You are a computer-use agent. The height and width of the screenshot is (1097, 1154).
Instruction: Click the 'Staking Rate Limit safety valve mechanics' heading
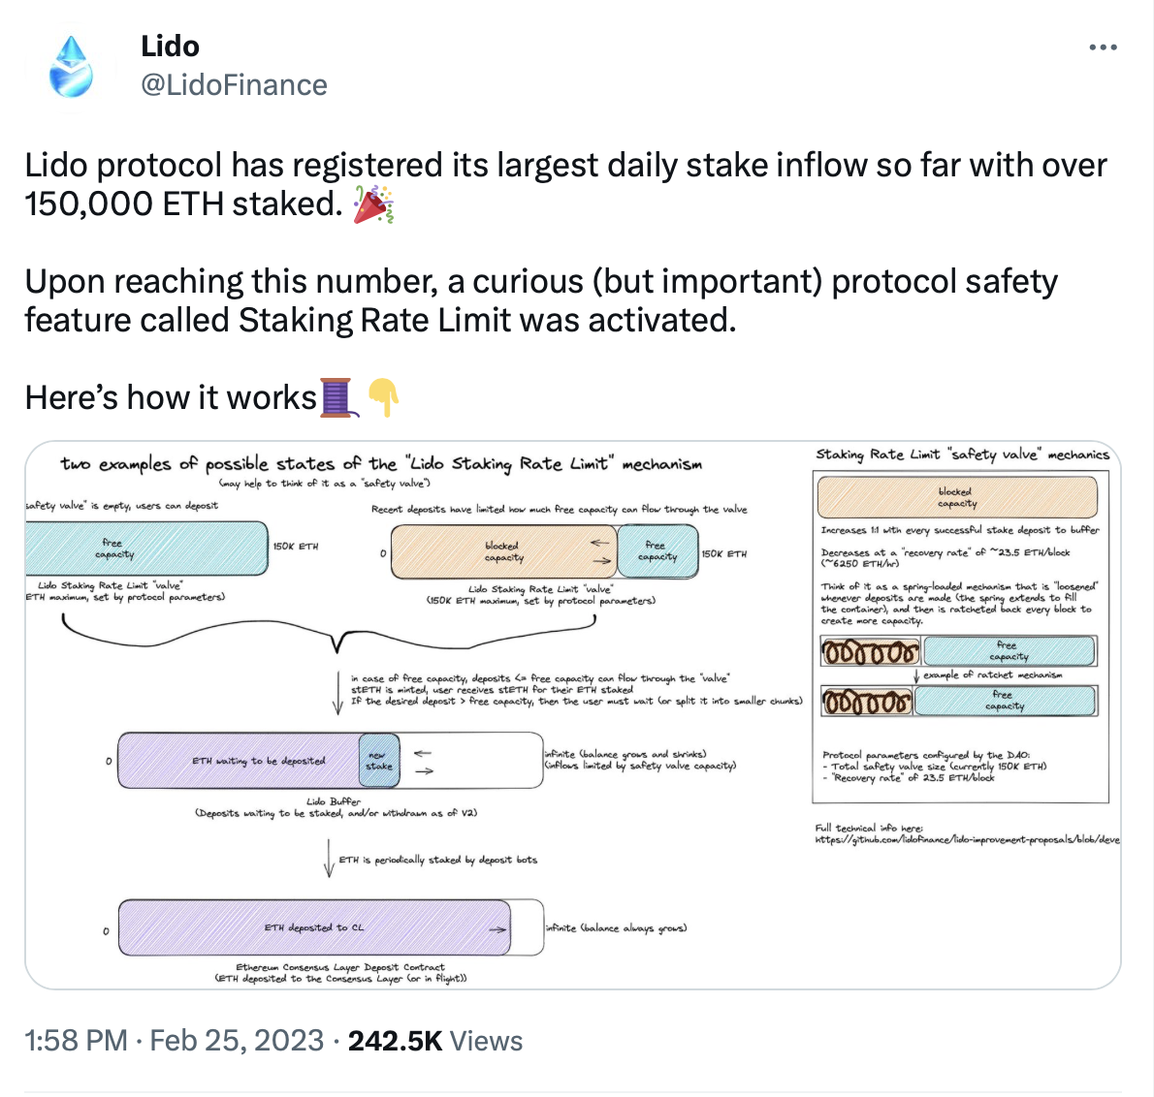tap(962, 454)
